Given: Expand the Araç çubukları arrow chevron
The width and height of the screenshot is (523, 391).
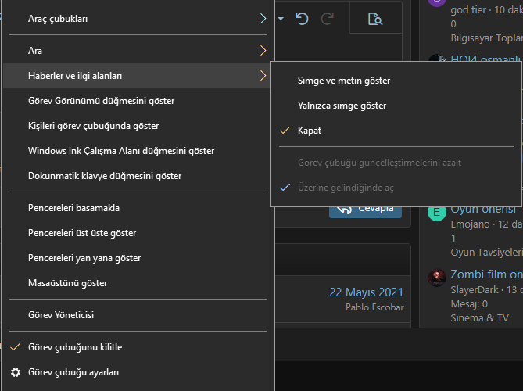Looking at the screenshot, I should [x=263, y=19].
